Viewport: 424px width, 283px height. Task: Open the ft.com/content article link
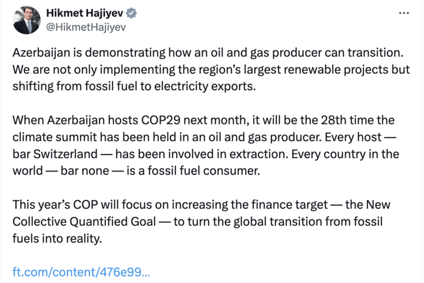click(82, 273)
